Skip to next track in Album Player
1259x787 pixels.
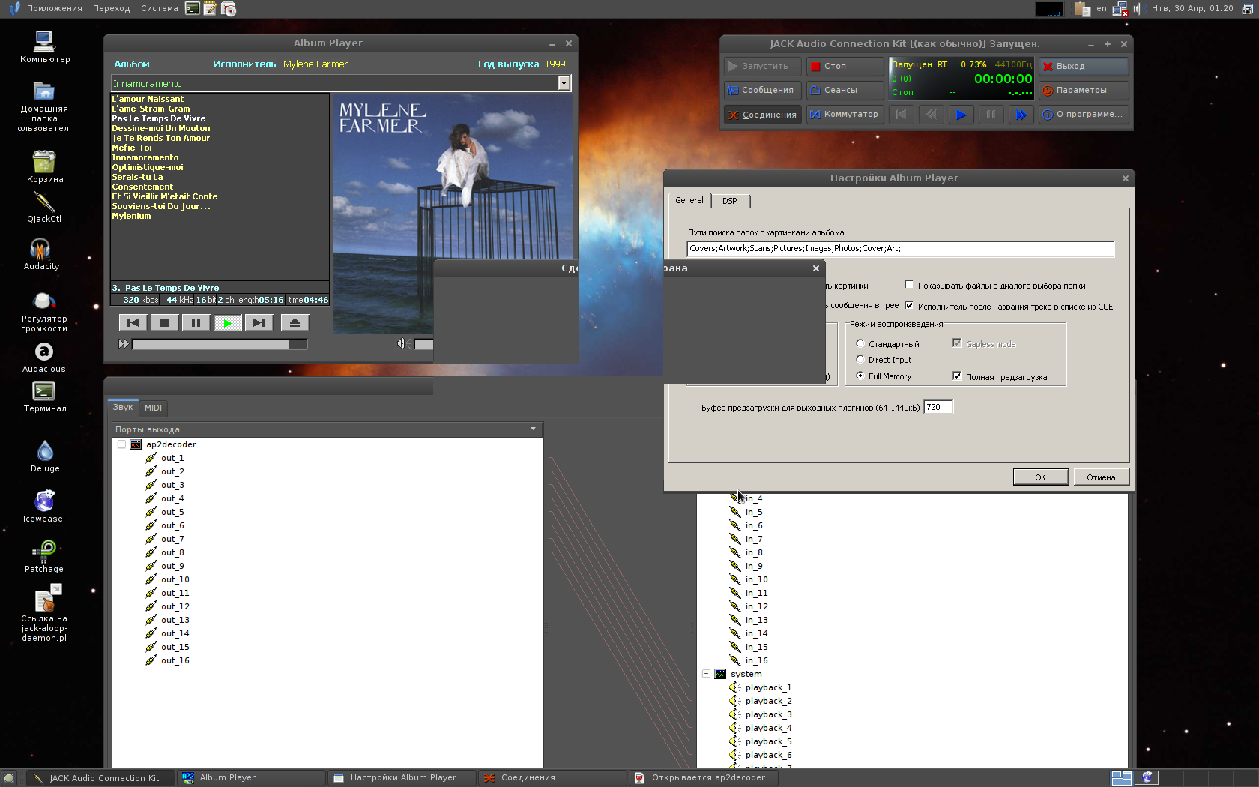tap(259, 322)
